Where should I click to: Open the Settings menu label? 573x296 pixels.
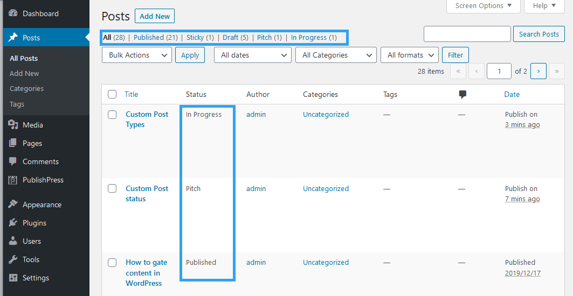[x=36, y=278]
